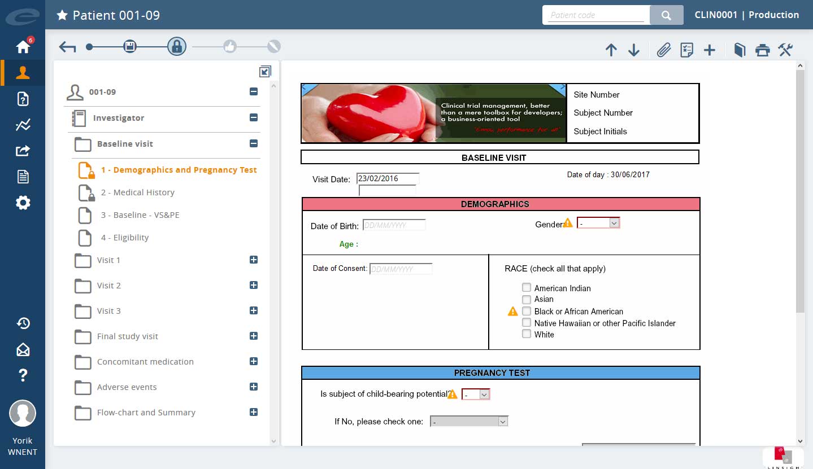The height and width of the screenshot is (469, 813).
Task: Open the history clock icon
Action: (x=23, y=323)
